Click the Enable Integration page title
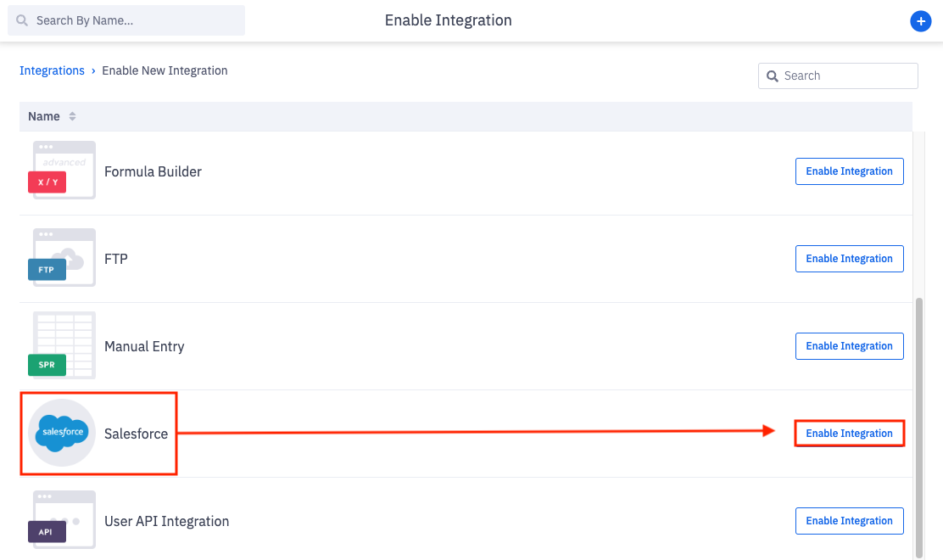Screen dimensions: 943x560 click(x=448, y=20)
